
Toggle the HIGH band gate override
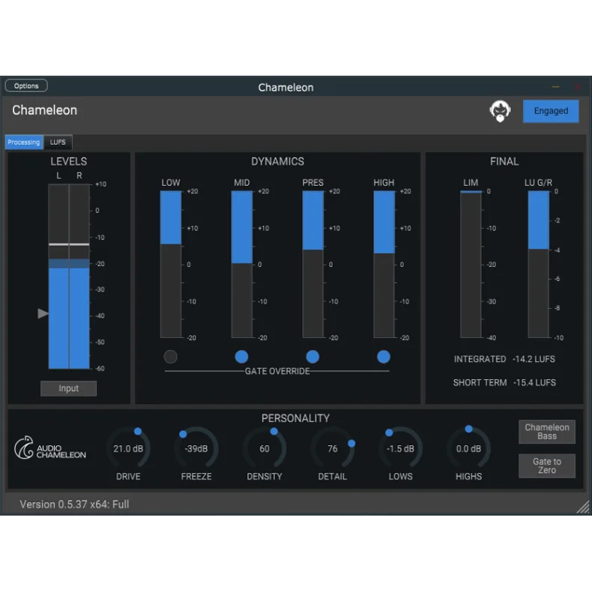tap(383, 357)
